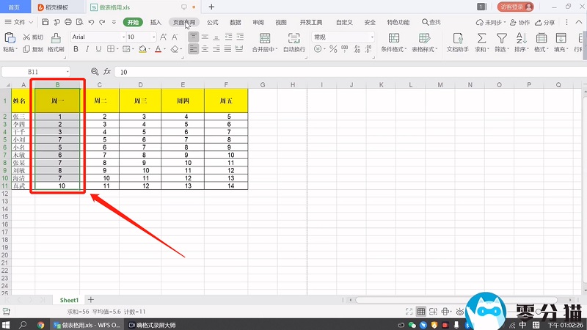The width and height of the screenshot is (587, 330).
Task: Open the 数据 (Data) ribbon tab
Action: [x=236, y=23]
